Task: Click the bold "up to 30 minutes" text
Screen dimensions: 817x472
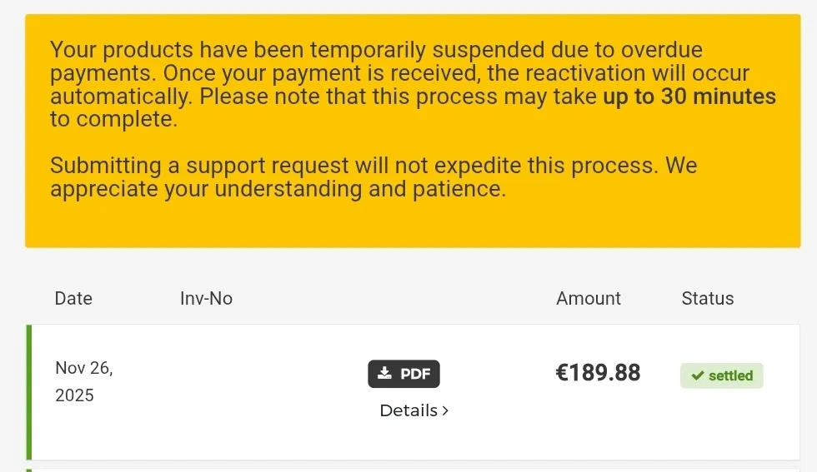Action: [x=689, y=97]
